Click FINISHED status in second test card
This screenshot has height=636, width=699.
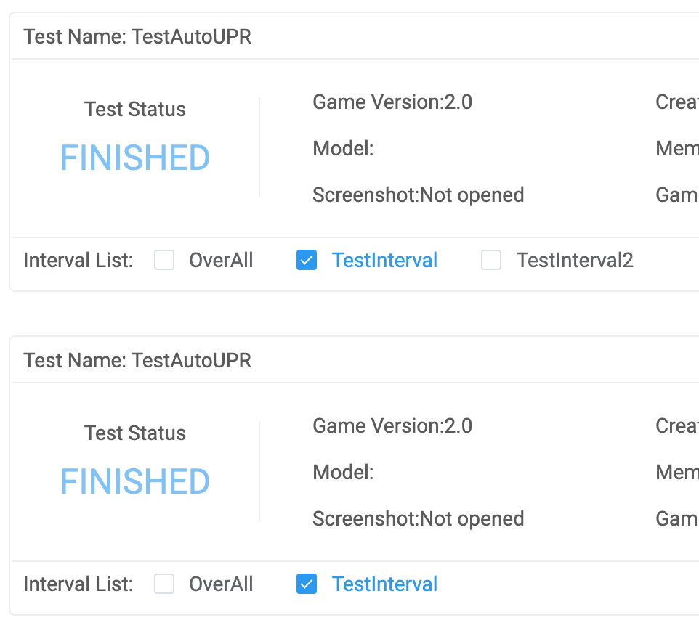pos(135,481)
